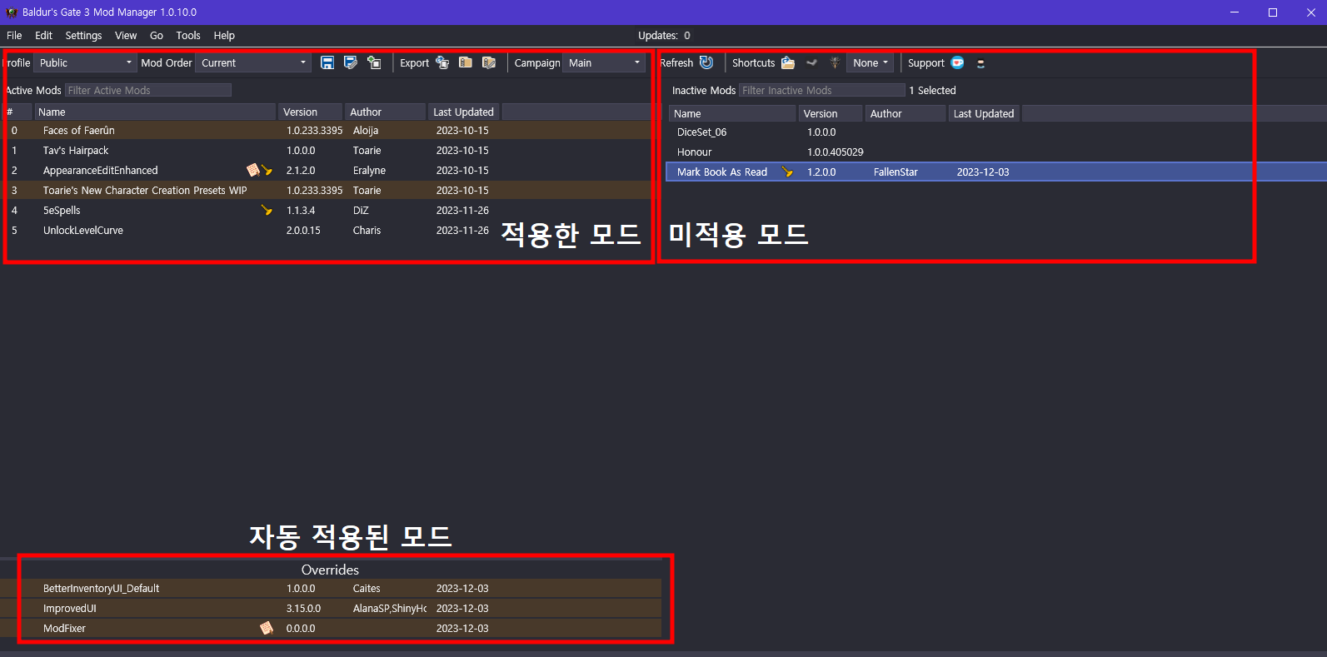Click the broom icon on Mark Book As Read
This screenshot has height=657, width=1327.
[x=787, y=172]
